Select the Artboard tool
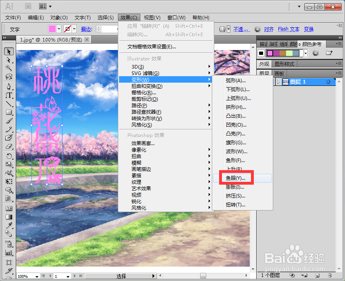Image resolution: width=345 pixels, height=281 pixels. [9, 262]
